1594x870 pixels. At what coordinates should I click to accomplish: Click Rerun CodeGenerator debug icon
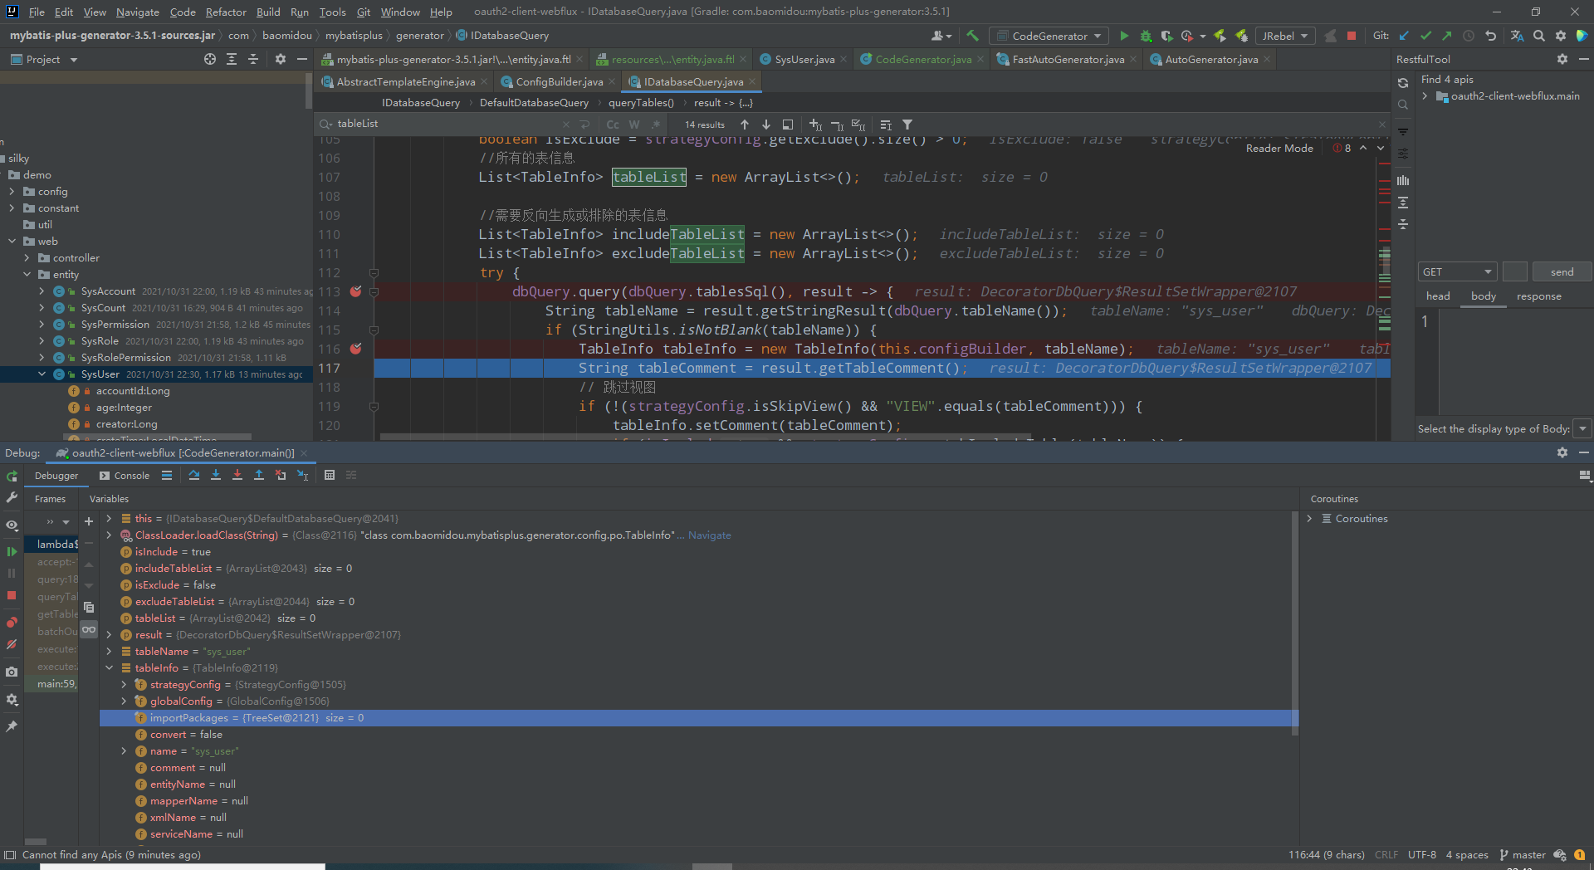coord(12,476)
